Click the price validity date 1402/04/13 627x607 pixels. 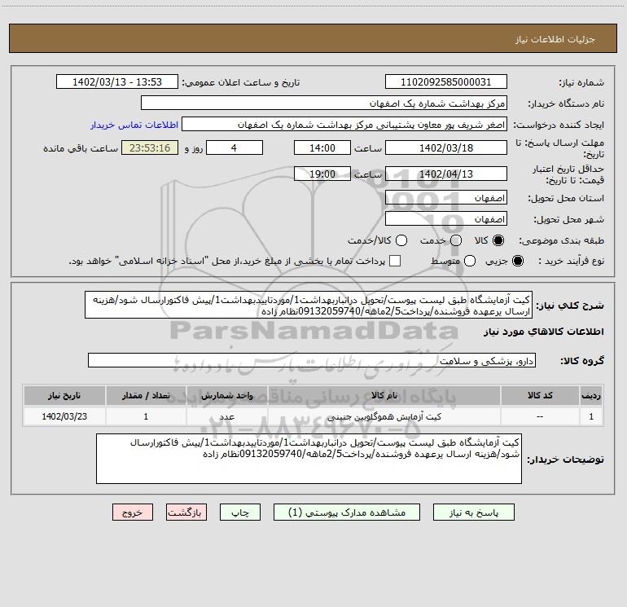pos(446,174)
